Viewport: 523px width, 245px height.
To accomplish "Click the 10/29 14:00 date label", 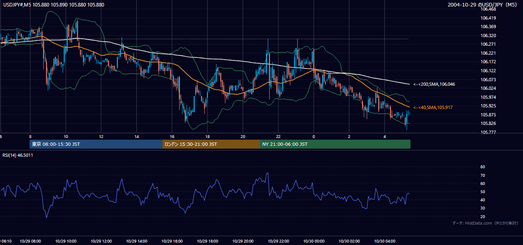I will [137, 241].
